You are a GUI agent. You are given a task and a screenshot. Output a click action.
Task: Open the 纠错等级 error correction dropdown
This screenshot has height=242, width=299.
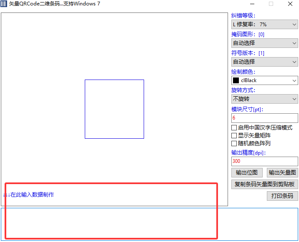264,24
